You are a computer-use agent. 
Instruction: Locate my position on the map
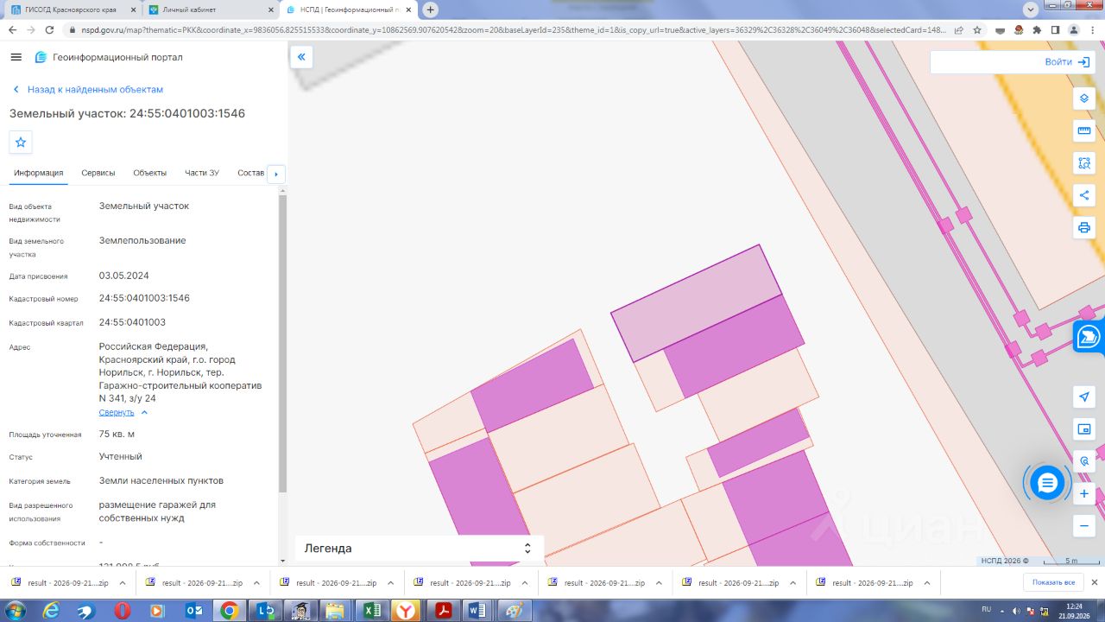point(1084,397)
